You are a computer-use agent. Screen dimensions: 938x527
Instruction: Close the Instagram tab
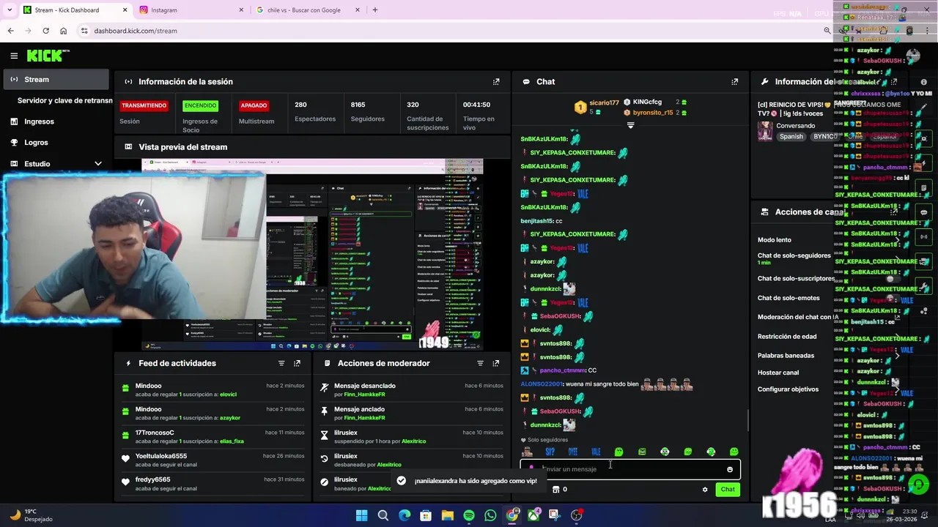click(242, 10)
